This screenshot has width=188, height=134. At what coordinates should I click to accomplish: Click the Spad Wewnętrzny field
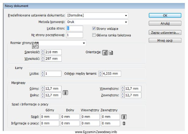tap(90, 117)
